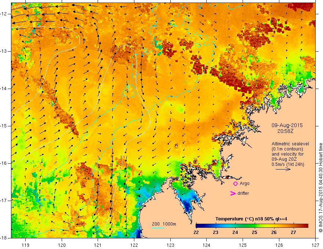Screen dimensions: 323x249
Task: Click the "0.5m/s (1kt 24h)" text
Action: point(288,164)
